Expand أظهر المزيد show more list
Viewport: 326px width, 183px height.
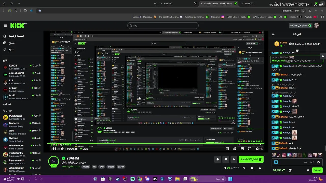tap(7, 104)
